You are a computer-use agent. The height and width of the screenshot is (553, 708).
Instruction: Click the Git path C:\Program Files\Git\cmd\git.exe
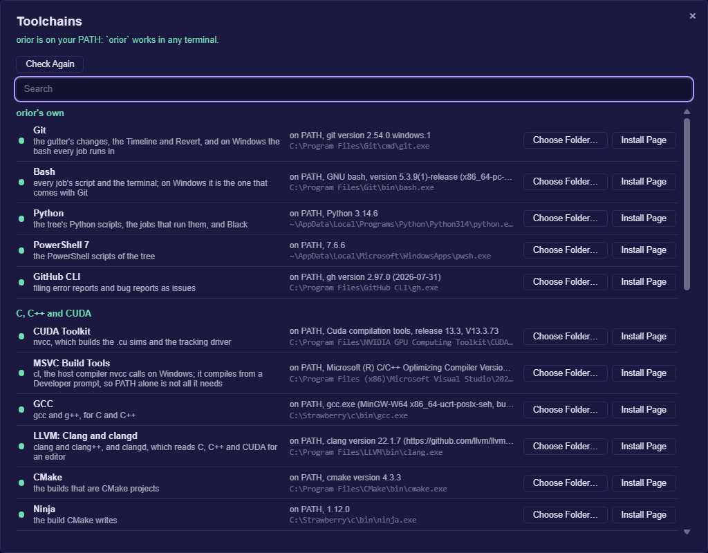(360, 147)
